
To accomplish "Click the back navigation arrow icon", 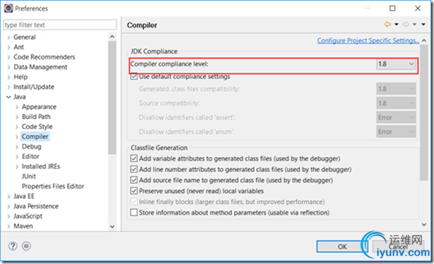I will click(388, 24).
